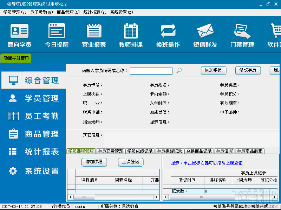Select the 系统设置 gear icon
The height and width of the screenshot is (210, 281).
pyautogui.click(x=13, y=171)
